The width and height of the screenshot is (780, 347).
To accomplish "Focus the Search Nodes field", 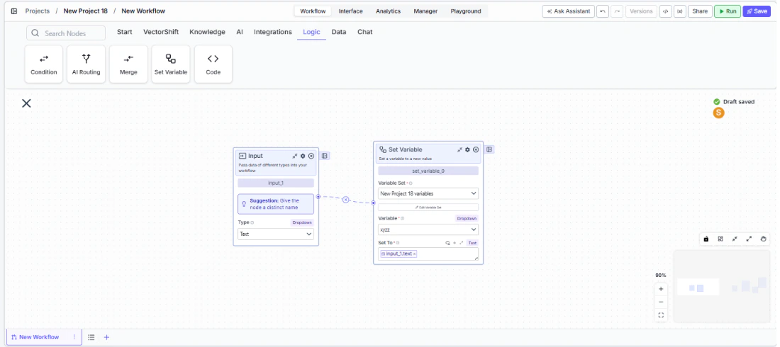I will click(x=66, y=33).
